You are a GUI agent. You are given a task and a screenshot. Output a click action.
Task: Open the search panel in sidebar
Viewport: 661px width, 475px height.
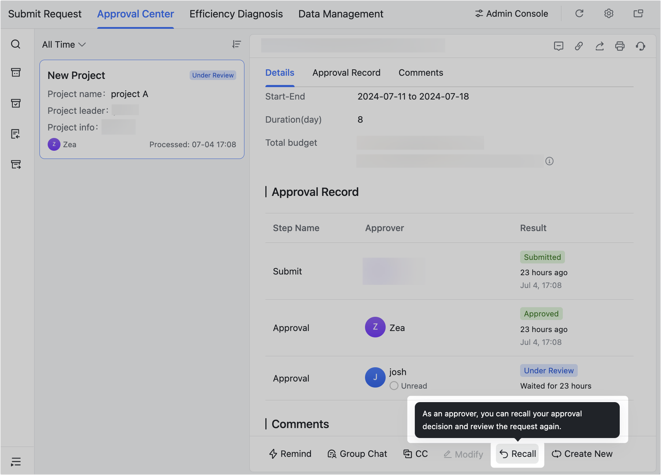[16, 44]
